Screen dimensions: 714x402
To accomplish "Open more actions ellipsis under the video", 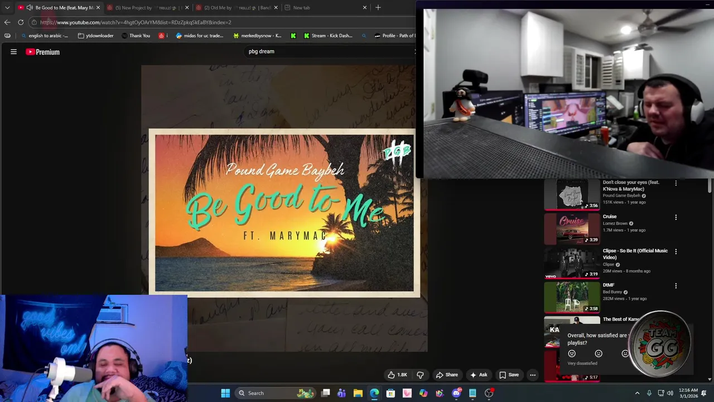I will tap(533, 375).
